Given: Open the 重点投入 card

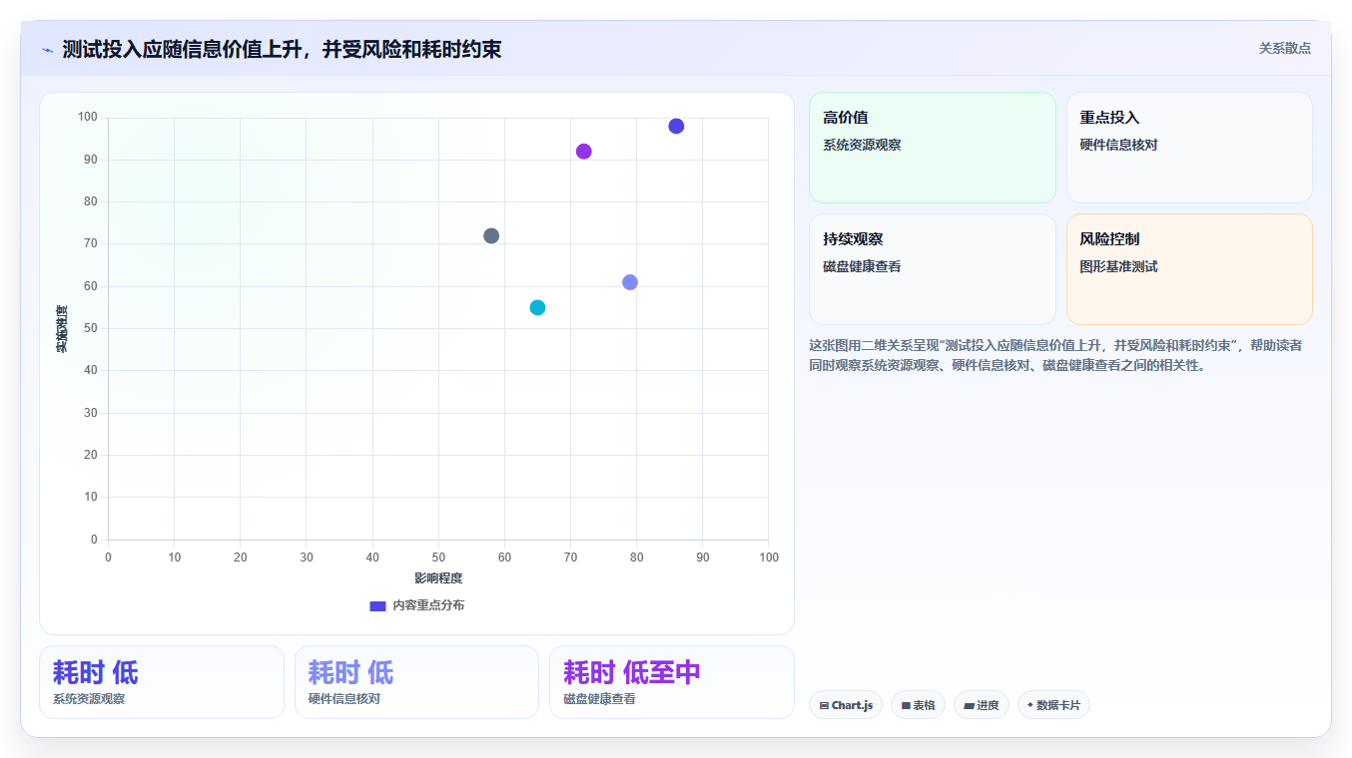Looking at the screenshot, I should (1189, 148).
